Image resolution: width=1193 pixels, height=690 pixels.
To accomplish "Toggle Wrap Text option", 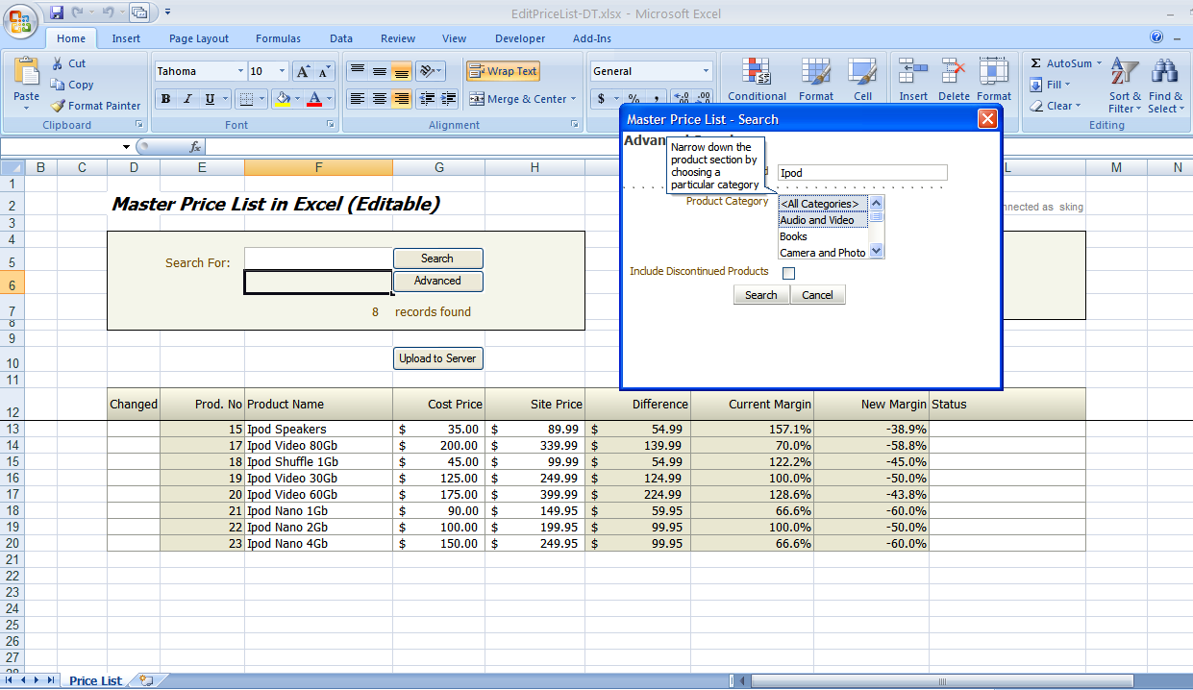I will point(503,71).
